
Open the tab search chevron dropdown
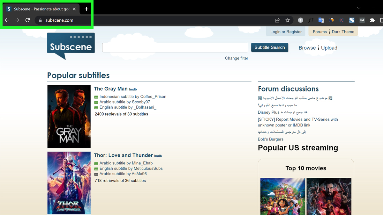pos(358,8)
